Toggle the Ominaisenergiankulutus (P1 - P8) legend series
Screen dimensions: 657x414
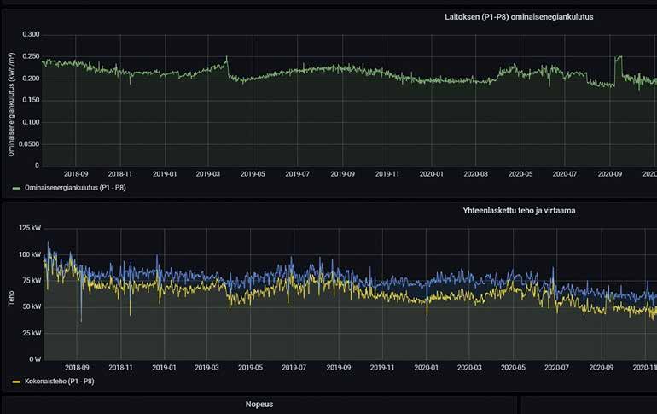(x=75, y=188)
